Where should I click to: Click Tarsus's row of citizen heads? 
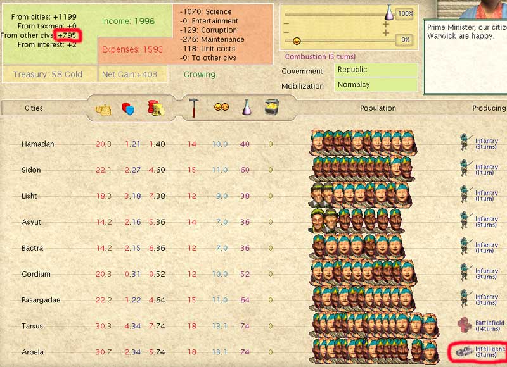coord(375,325)
